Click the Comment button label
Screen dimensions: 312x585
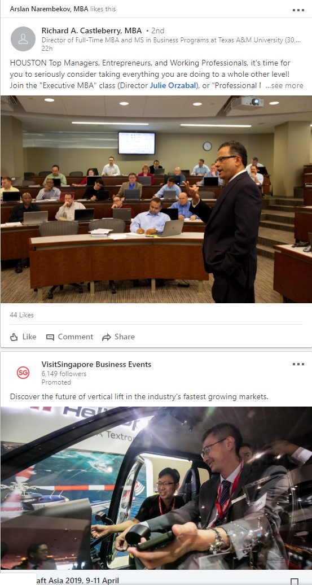[x=75, y=337]
